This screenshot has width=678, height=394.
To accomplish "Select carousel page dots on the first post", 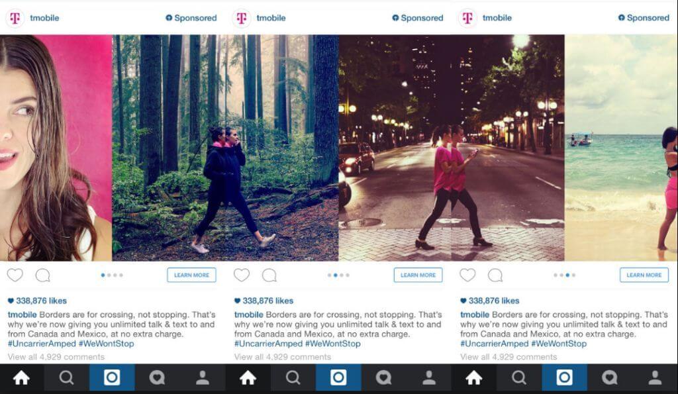I will tap(112, 275).
